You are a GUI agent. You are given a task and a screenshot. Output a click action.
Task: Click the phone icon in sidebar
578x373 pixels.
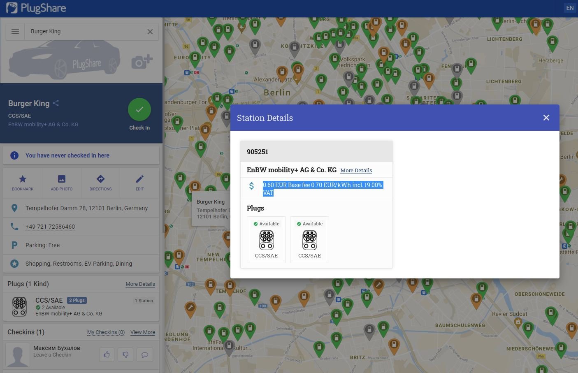(x=14, y=227)
